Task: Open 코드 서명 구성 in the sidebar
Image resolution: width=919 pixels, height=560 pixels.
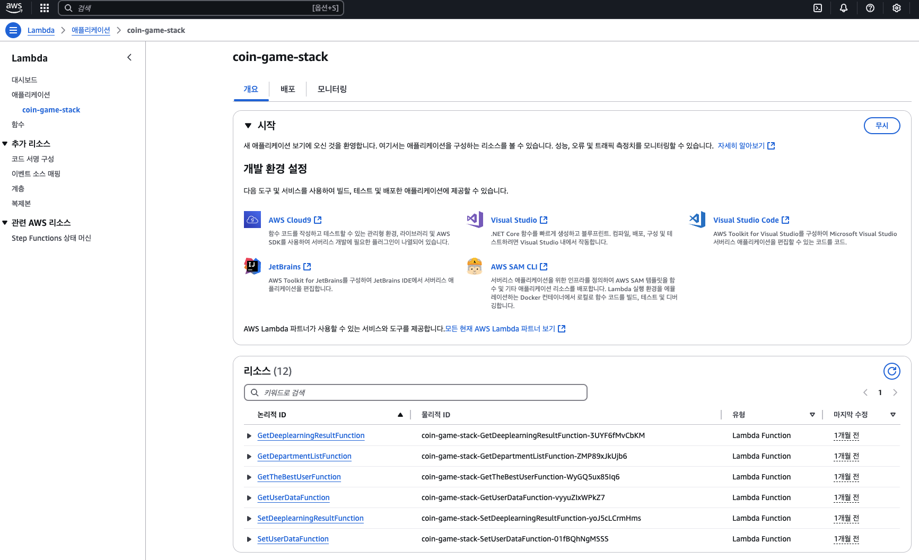Action: point(33,159)
